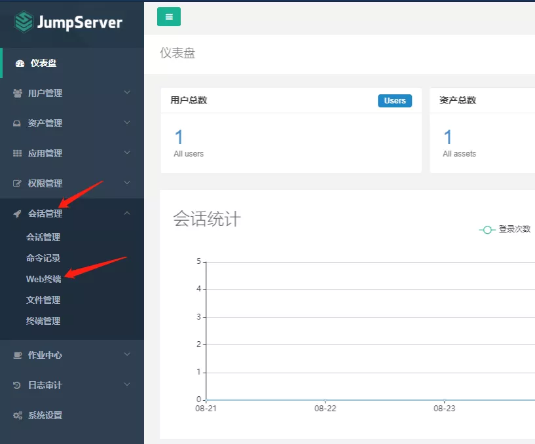Viewport: 535px width, 444px height.
Task: Open Web终端 submenu item
Action: coord(43,279)
